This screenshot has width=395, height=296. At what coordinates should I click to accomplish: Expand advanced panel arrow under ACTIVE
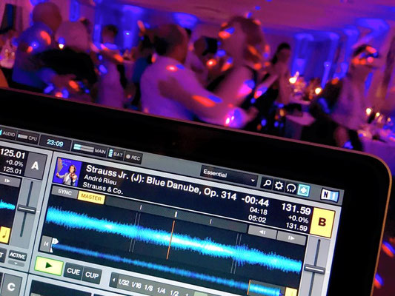click(x=16, y=263)
